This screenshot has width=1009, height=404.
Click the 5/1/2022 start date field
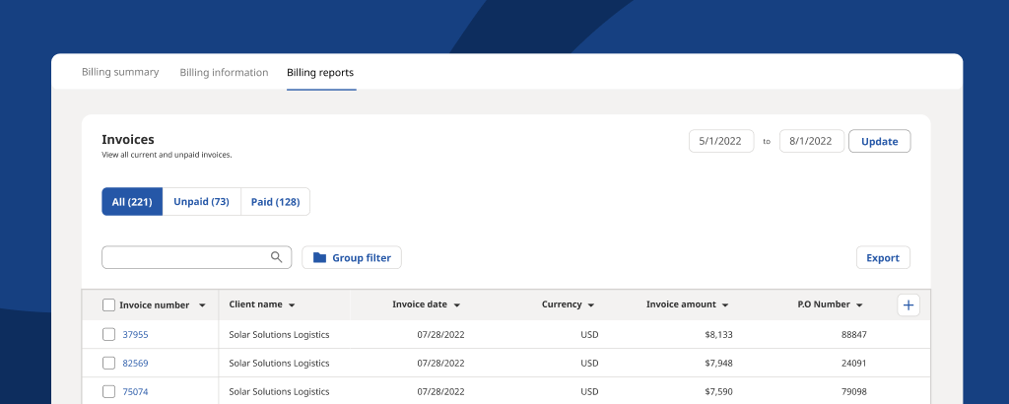pos(721,142)
